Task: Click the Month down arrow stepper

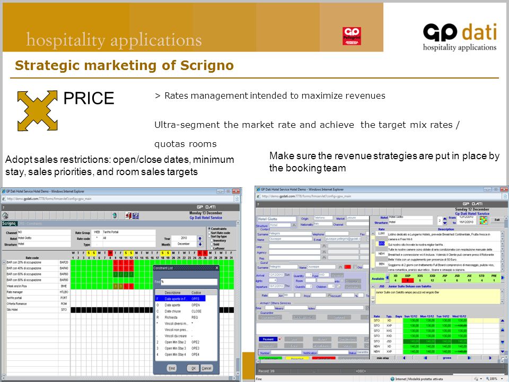Action: point(200,244)
